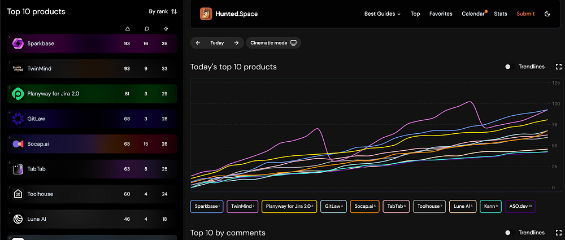Enable Cinematic mode
The height and width of the screenshot is (240, 565).
tap(273, 43)
